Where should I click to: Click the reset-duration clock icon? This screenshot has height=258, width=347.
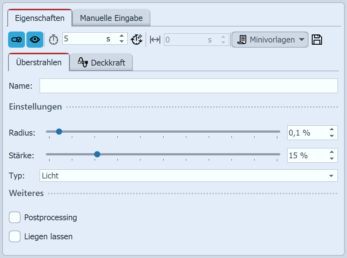[136, 39]
